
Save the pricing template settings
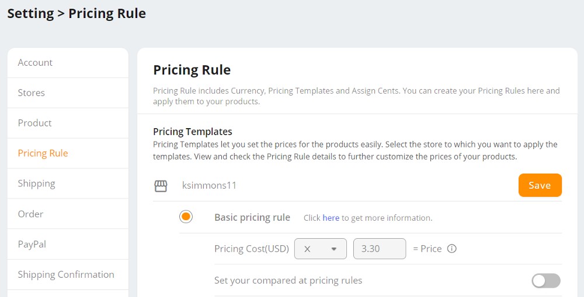pos(540,185)
